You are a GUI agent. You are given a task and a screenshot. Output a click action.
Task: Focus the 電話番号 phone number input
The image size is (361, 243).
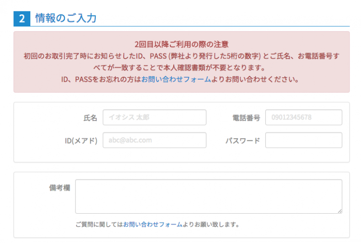[303, 117]
